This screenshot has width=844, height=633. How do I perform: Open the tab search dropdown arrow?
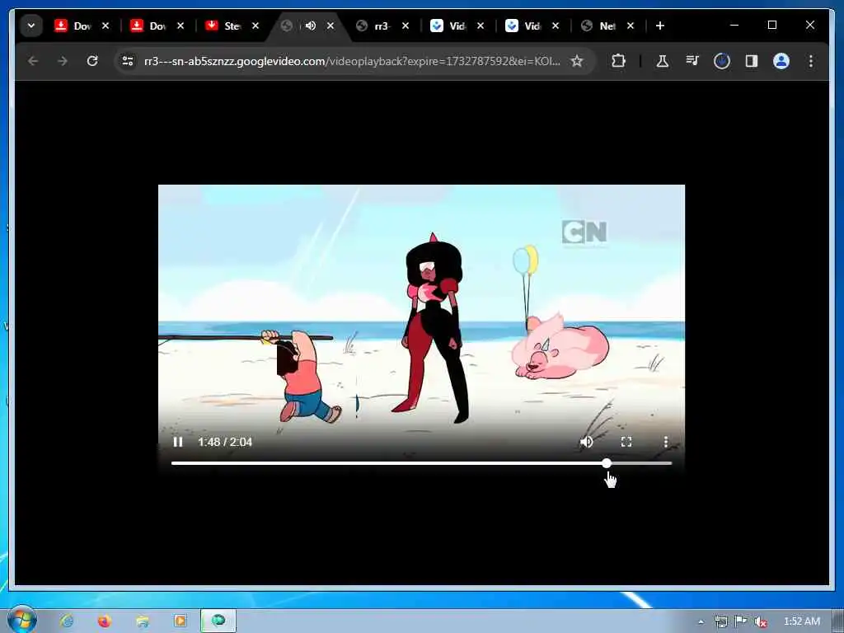(x=31, y=26)
